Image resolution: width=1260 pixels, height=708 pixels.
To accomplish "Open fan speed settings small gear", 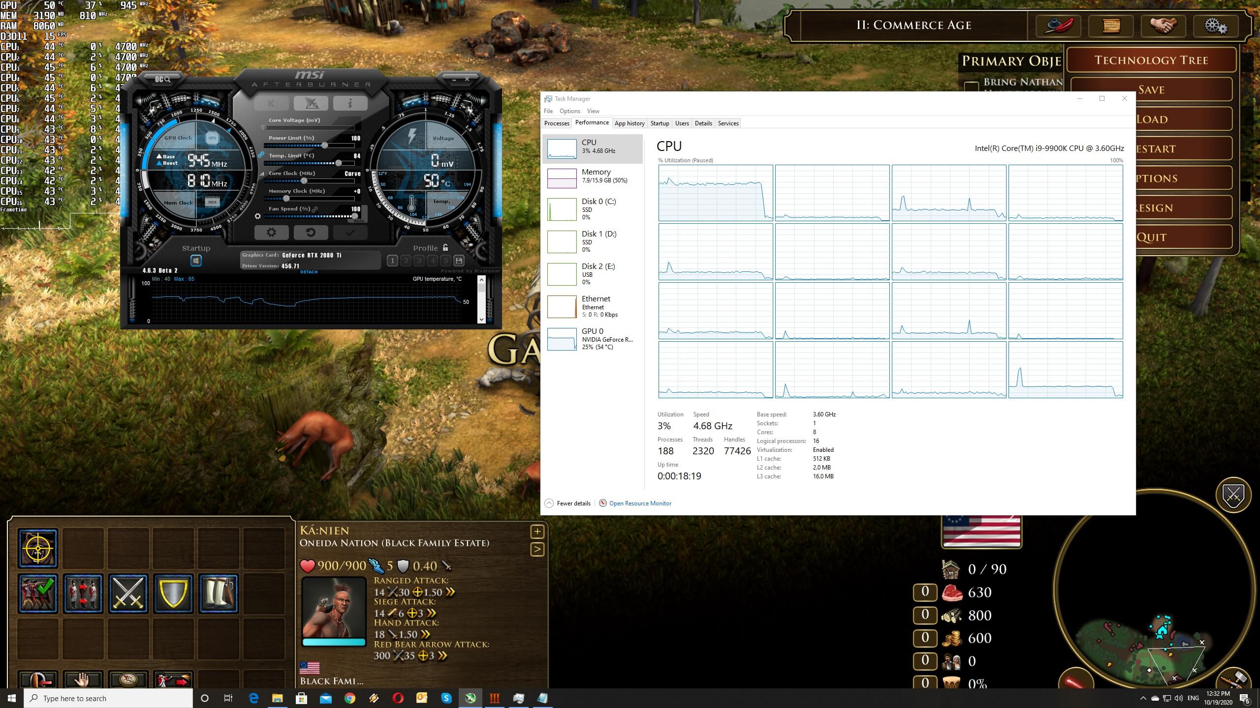I will [x=257, y=216].
